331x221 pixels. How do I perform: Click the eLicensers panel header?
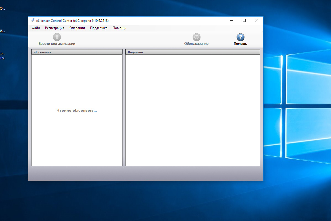[x=77, y=52]
